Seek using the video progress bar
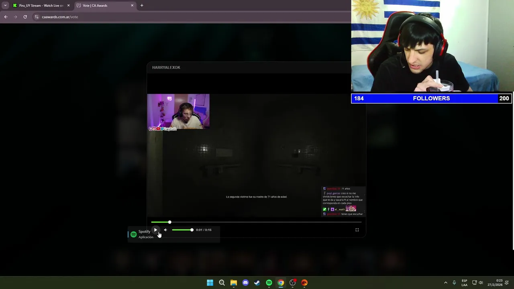This screenshot has width=514, height=289. pos(256,222)
